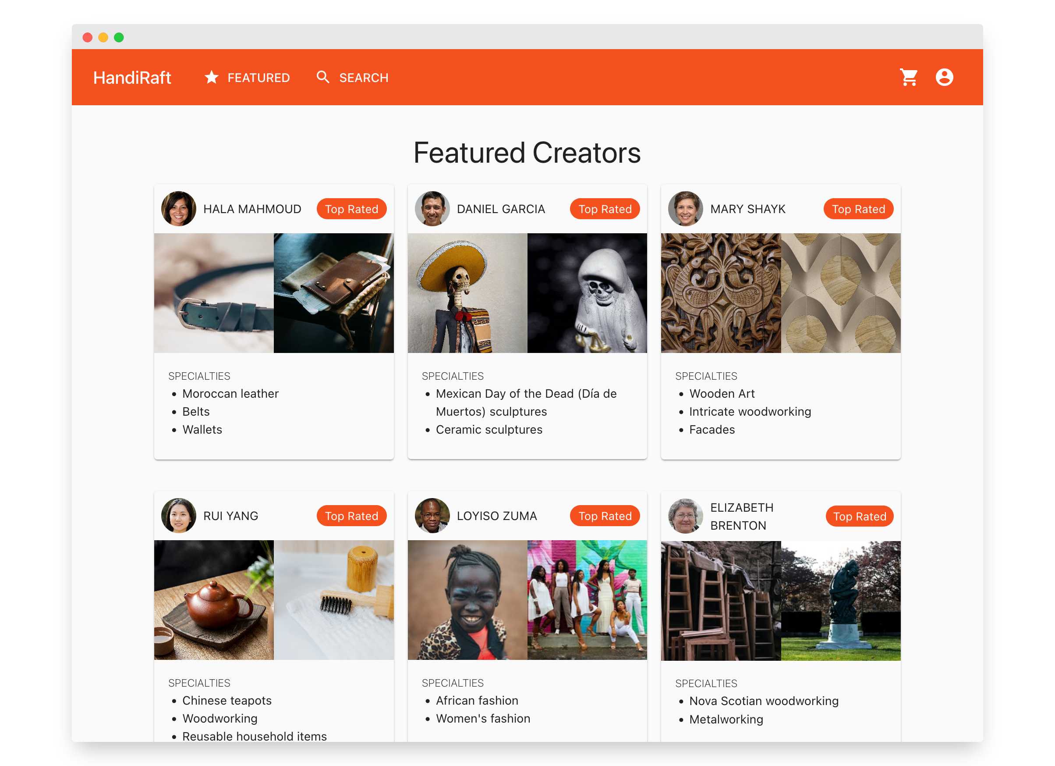
Task: Open the carved wooden art thumbnail
Action: (721, 293)
